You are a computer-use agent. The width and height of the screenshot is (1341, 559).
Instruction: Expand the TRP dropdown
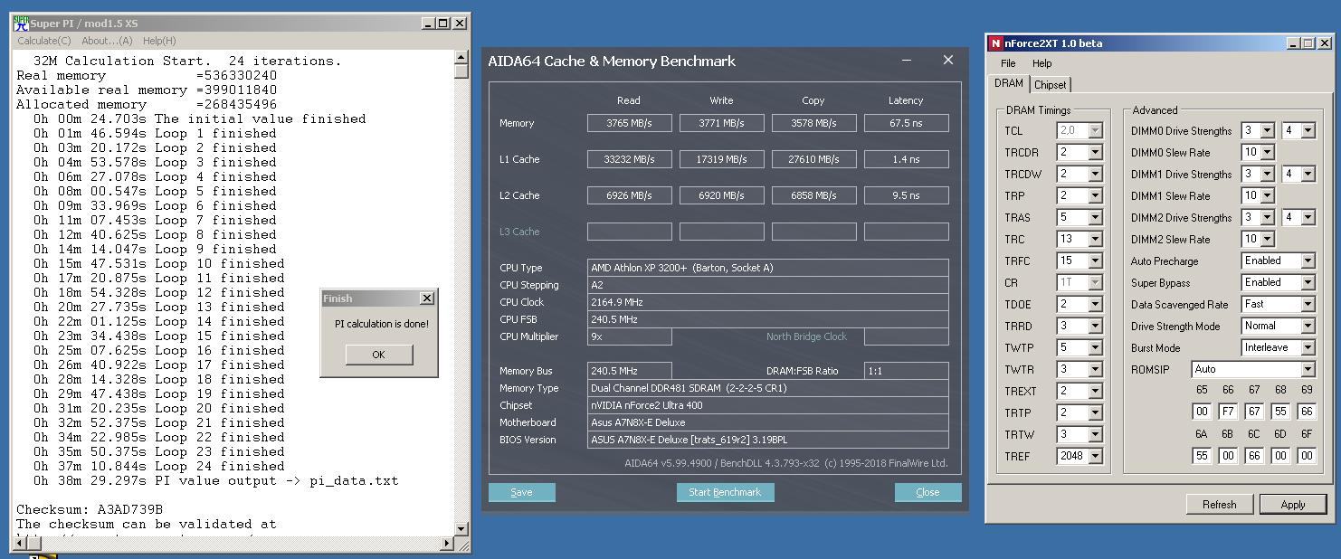[x=1095, y=195]
